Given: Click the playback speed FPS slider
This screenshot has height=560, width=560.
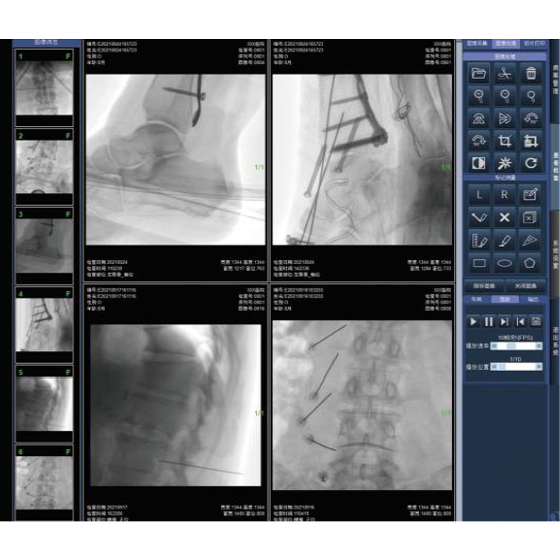Looking at the screenshot, I should point(516,346).
